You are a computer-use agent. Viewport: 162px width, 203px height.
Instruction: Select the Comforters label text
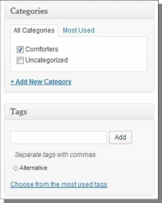click(x=42, y=49)
